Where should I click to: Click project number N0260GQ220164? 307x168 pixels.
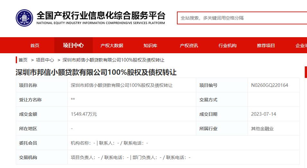tap(269, 85)
